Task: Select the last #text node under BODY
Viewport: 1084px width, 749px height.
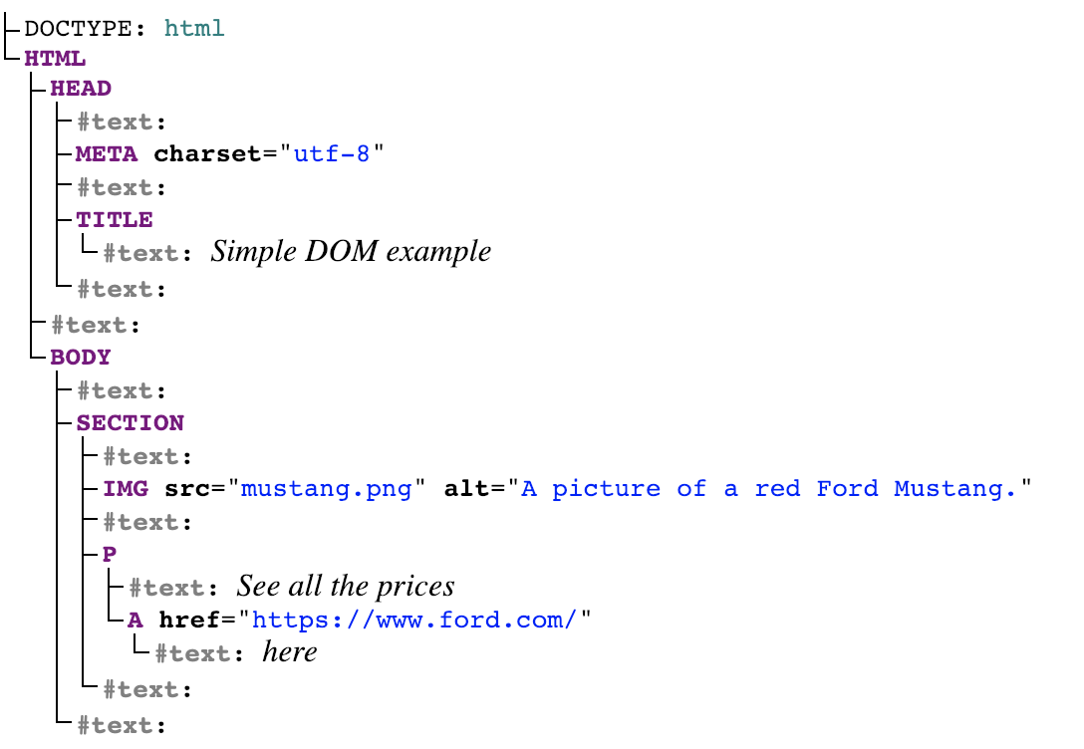Action: point(122,725)
